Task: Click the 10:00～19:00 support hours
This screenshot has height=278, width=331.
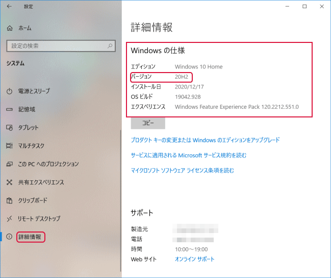Action: tap(191, 249)
